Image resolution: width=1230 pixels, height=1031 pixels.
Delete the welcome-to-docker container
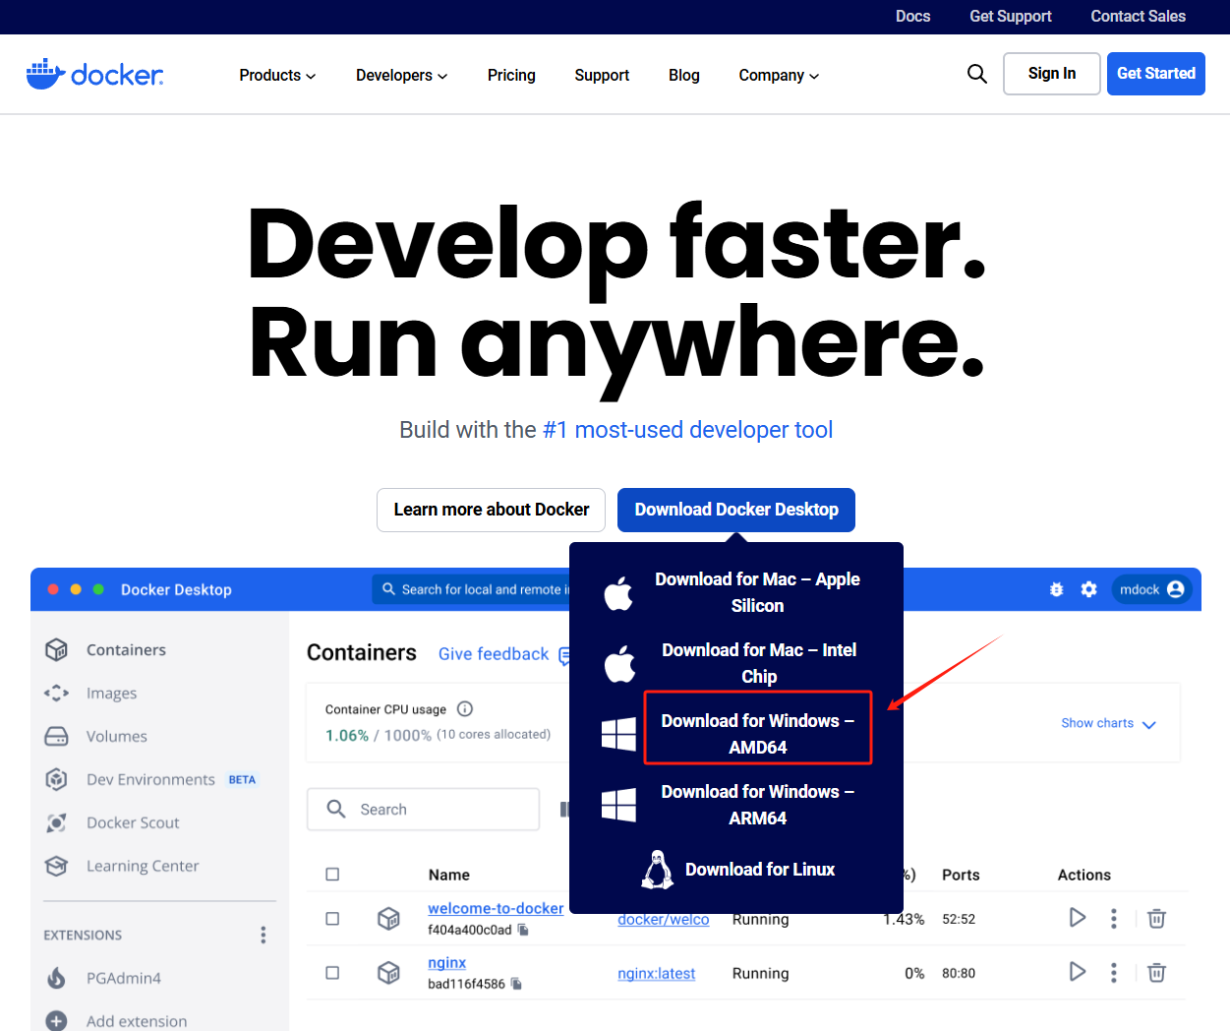pos(1157,918)
